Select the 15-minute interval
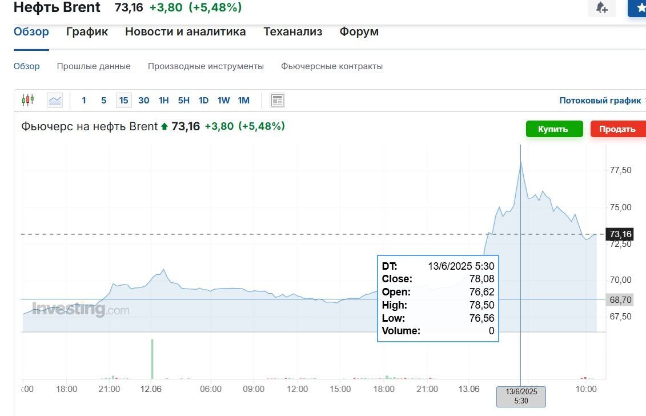646x416 pixels. (123, 101)
